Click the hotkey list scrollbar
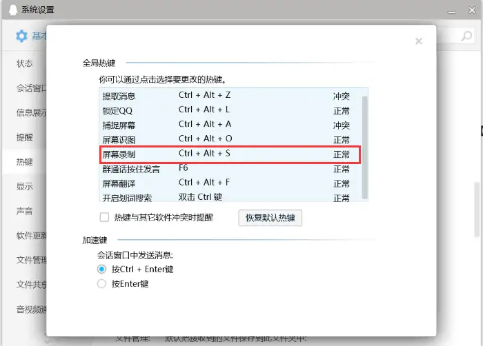This screenshot has height=346, width=483. [365, 147]
